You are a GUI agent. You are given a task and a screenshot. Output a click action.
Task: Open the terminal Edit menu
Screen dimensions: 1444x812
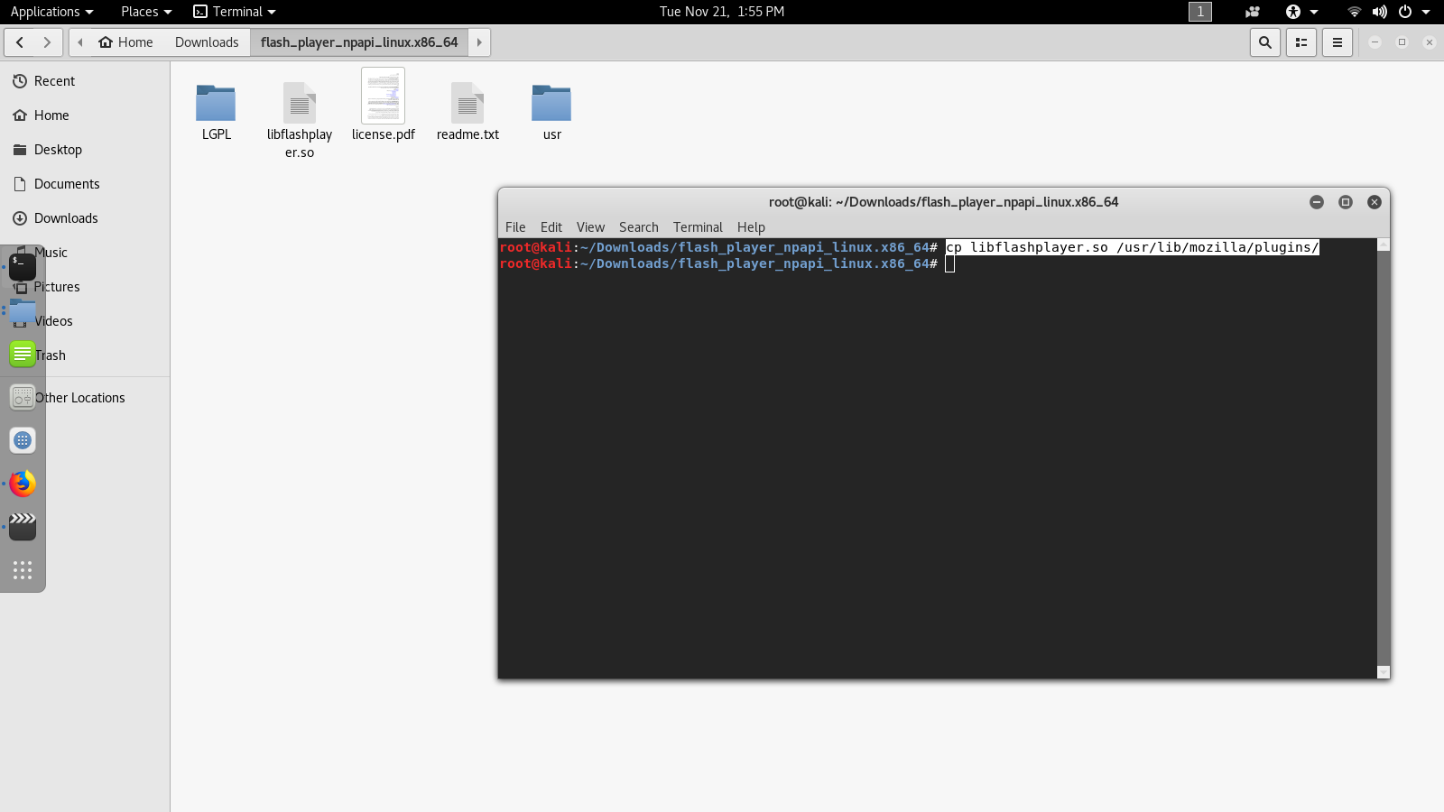pyautogui.click(x=551, y=227)
